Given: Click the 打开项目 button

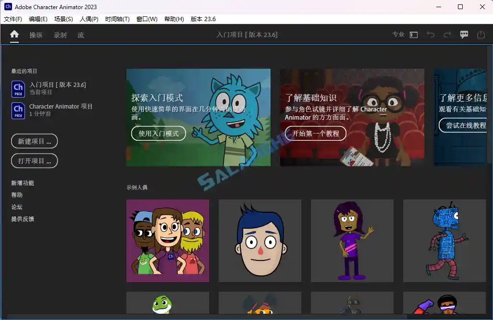Looking at the screenshot, I should [x=34, y=161].
